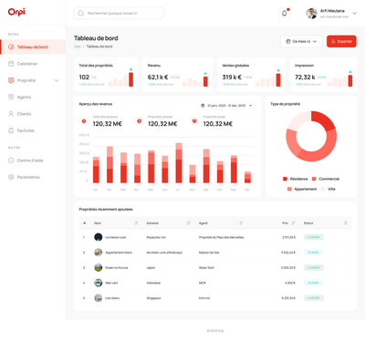Open the notifications bell

point(285,13)
